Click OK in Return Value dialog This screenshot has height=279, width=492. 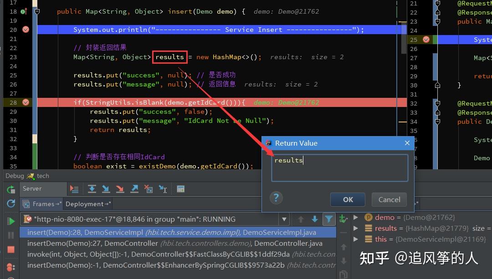click(x=348, y=200)
